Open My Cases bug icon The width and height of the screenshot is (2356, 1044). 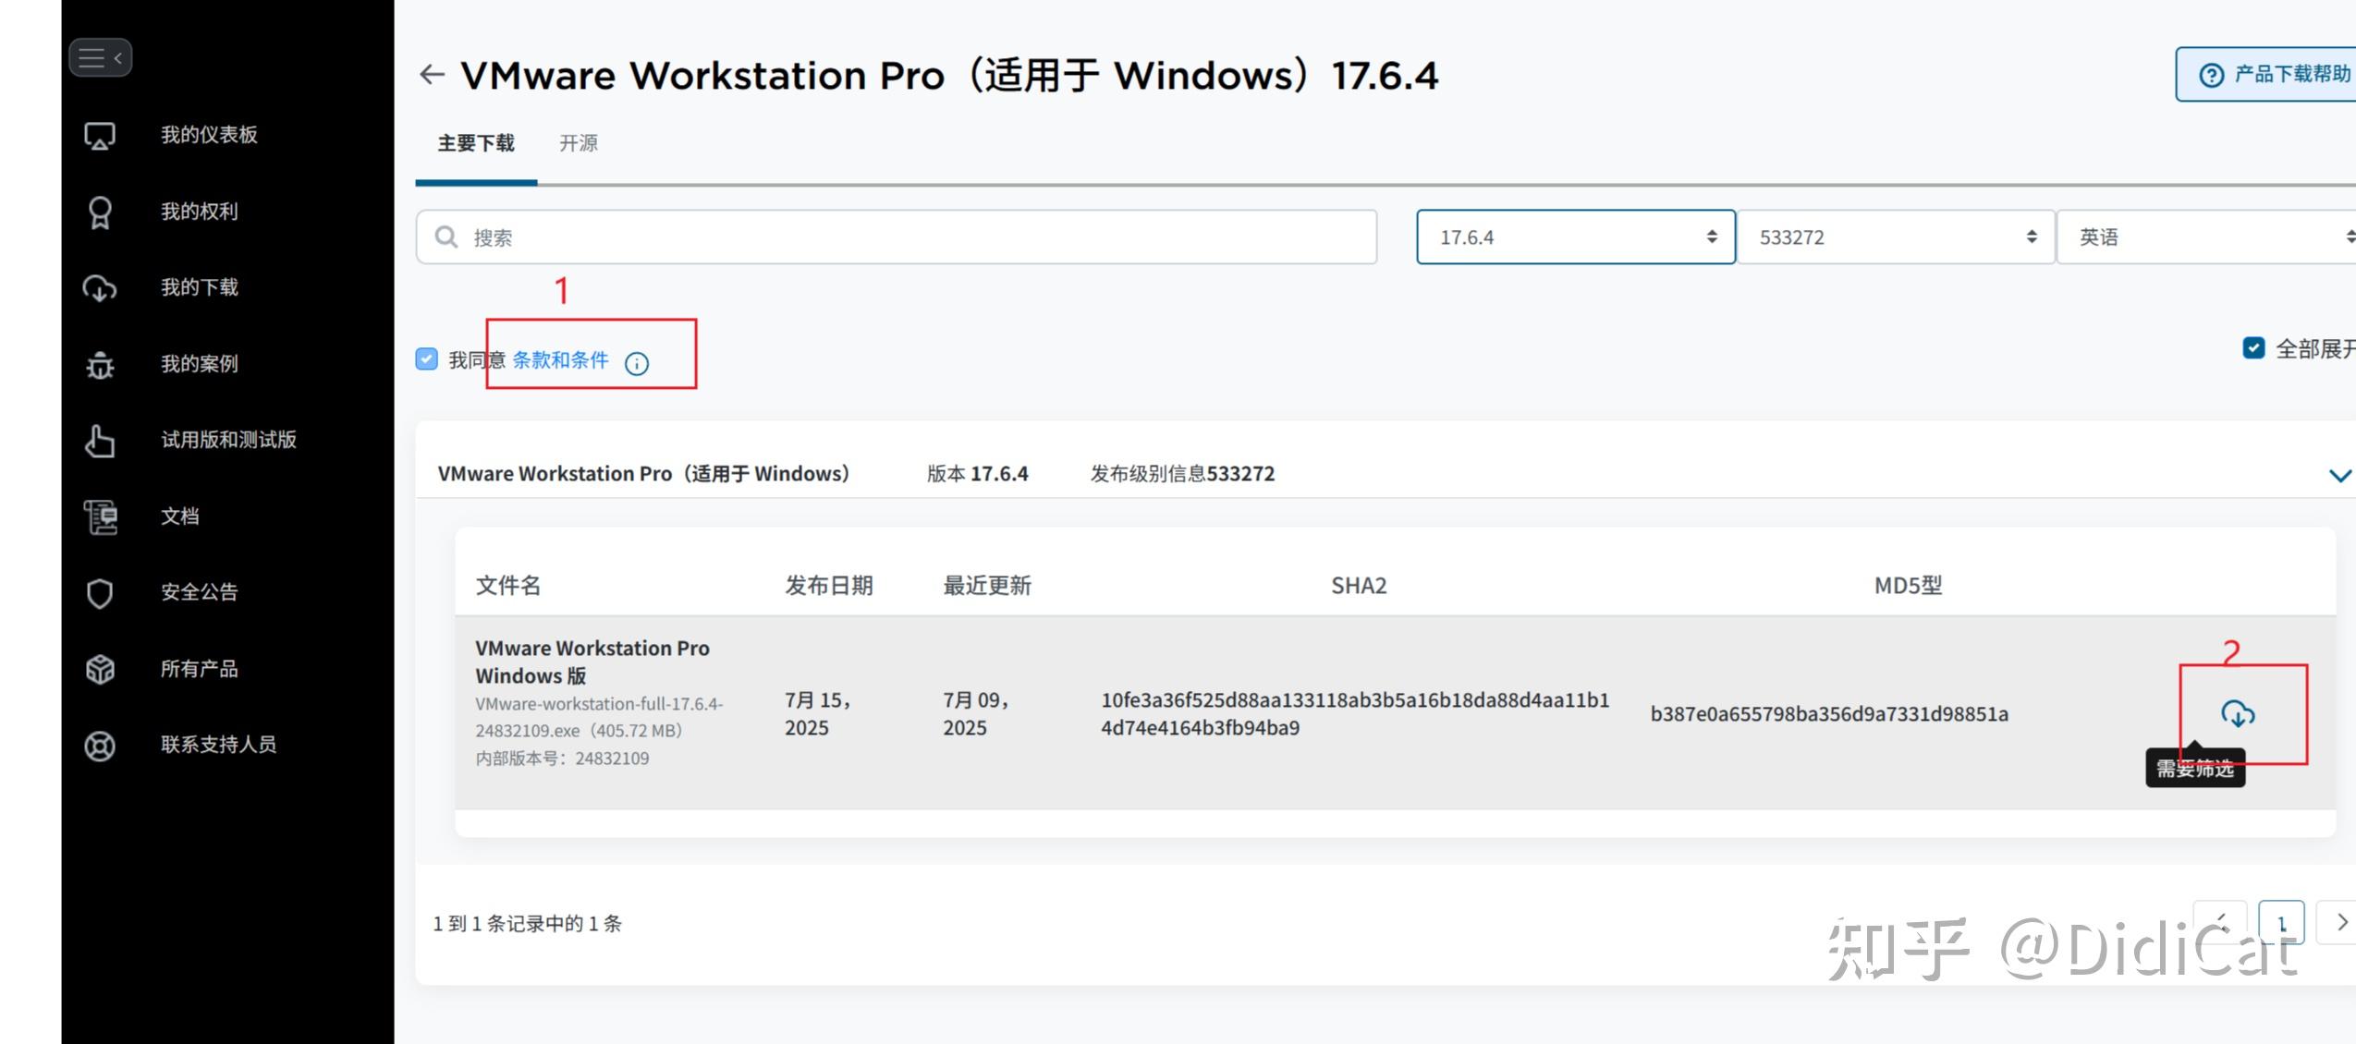coord(100,365)
